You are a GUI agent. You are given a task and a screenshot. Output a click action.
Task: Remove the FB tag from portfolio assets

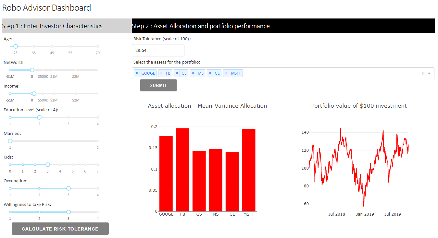pyautogui.click(x=161, y=73)
